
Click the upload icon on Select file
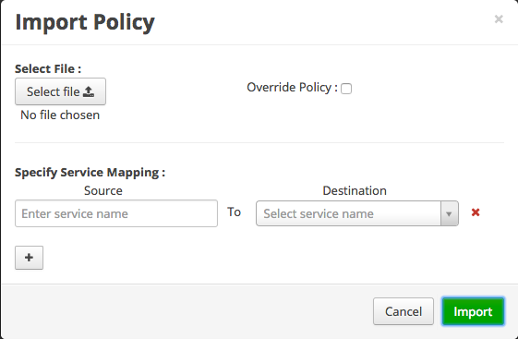(89, 91)
